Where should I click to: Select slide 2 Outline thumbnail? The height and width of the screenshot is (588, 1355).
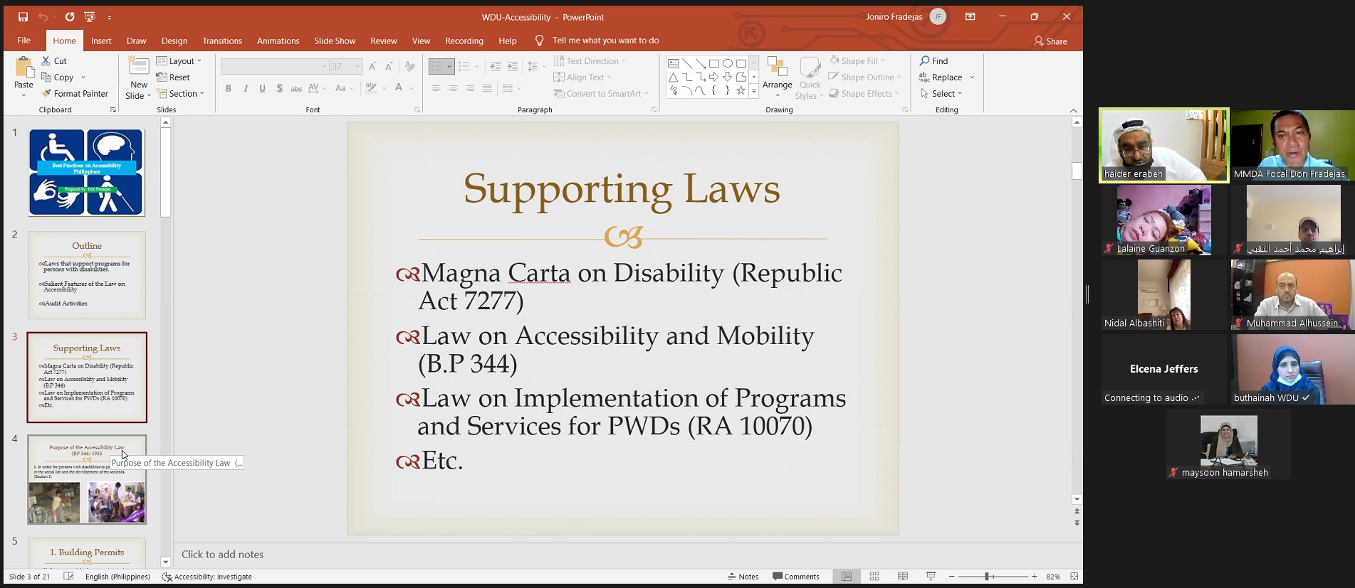click(87, 275)
